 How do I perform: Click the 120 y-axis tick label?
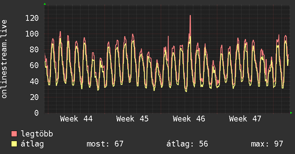coord(32,18)
